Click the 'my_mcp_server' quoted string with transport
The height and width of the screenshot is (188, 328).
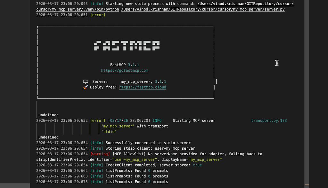click(x=118, y=126)
